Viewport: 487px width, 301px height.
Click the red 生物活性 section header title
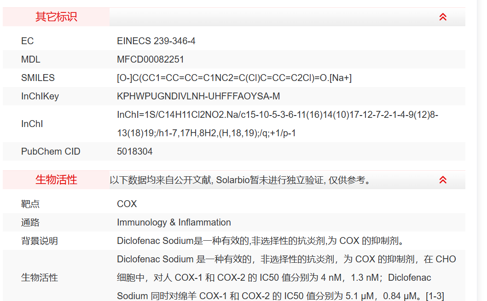click(x=56, y=180)
